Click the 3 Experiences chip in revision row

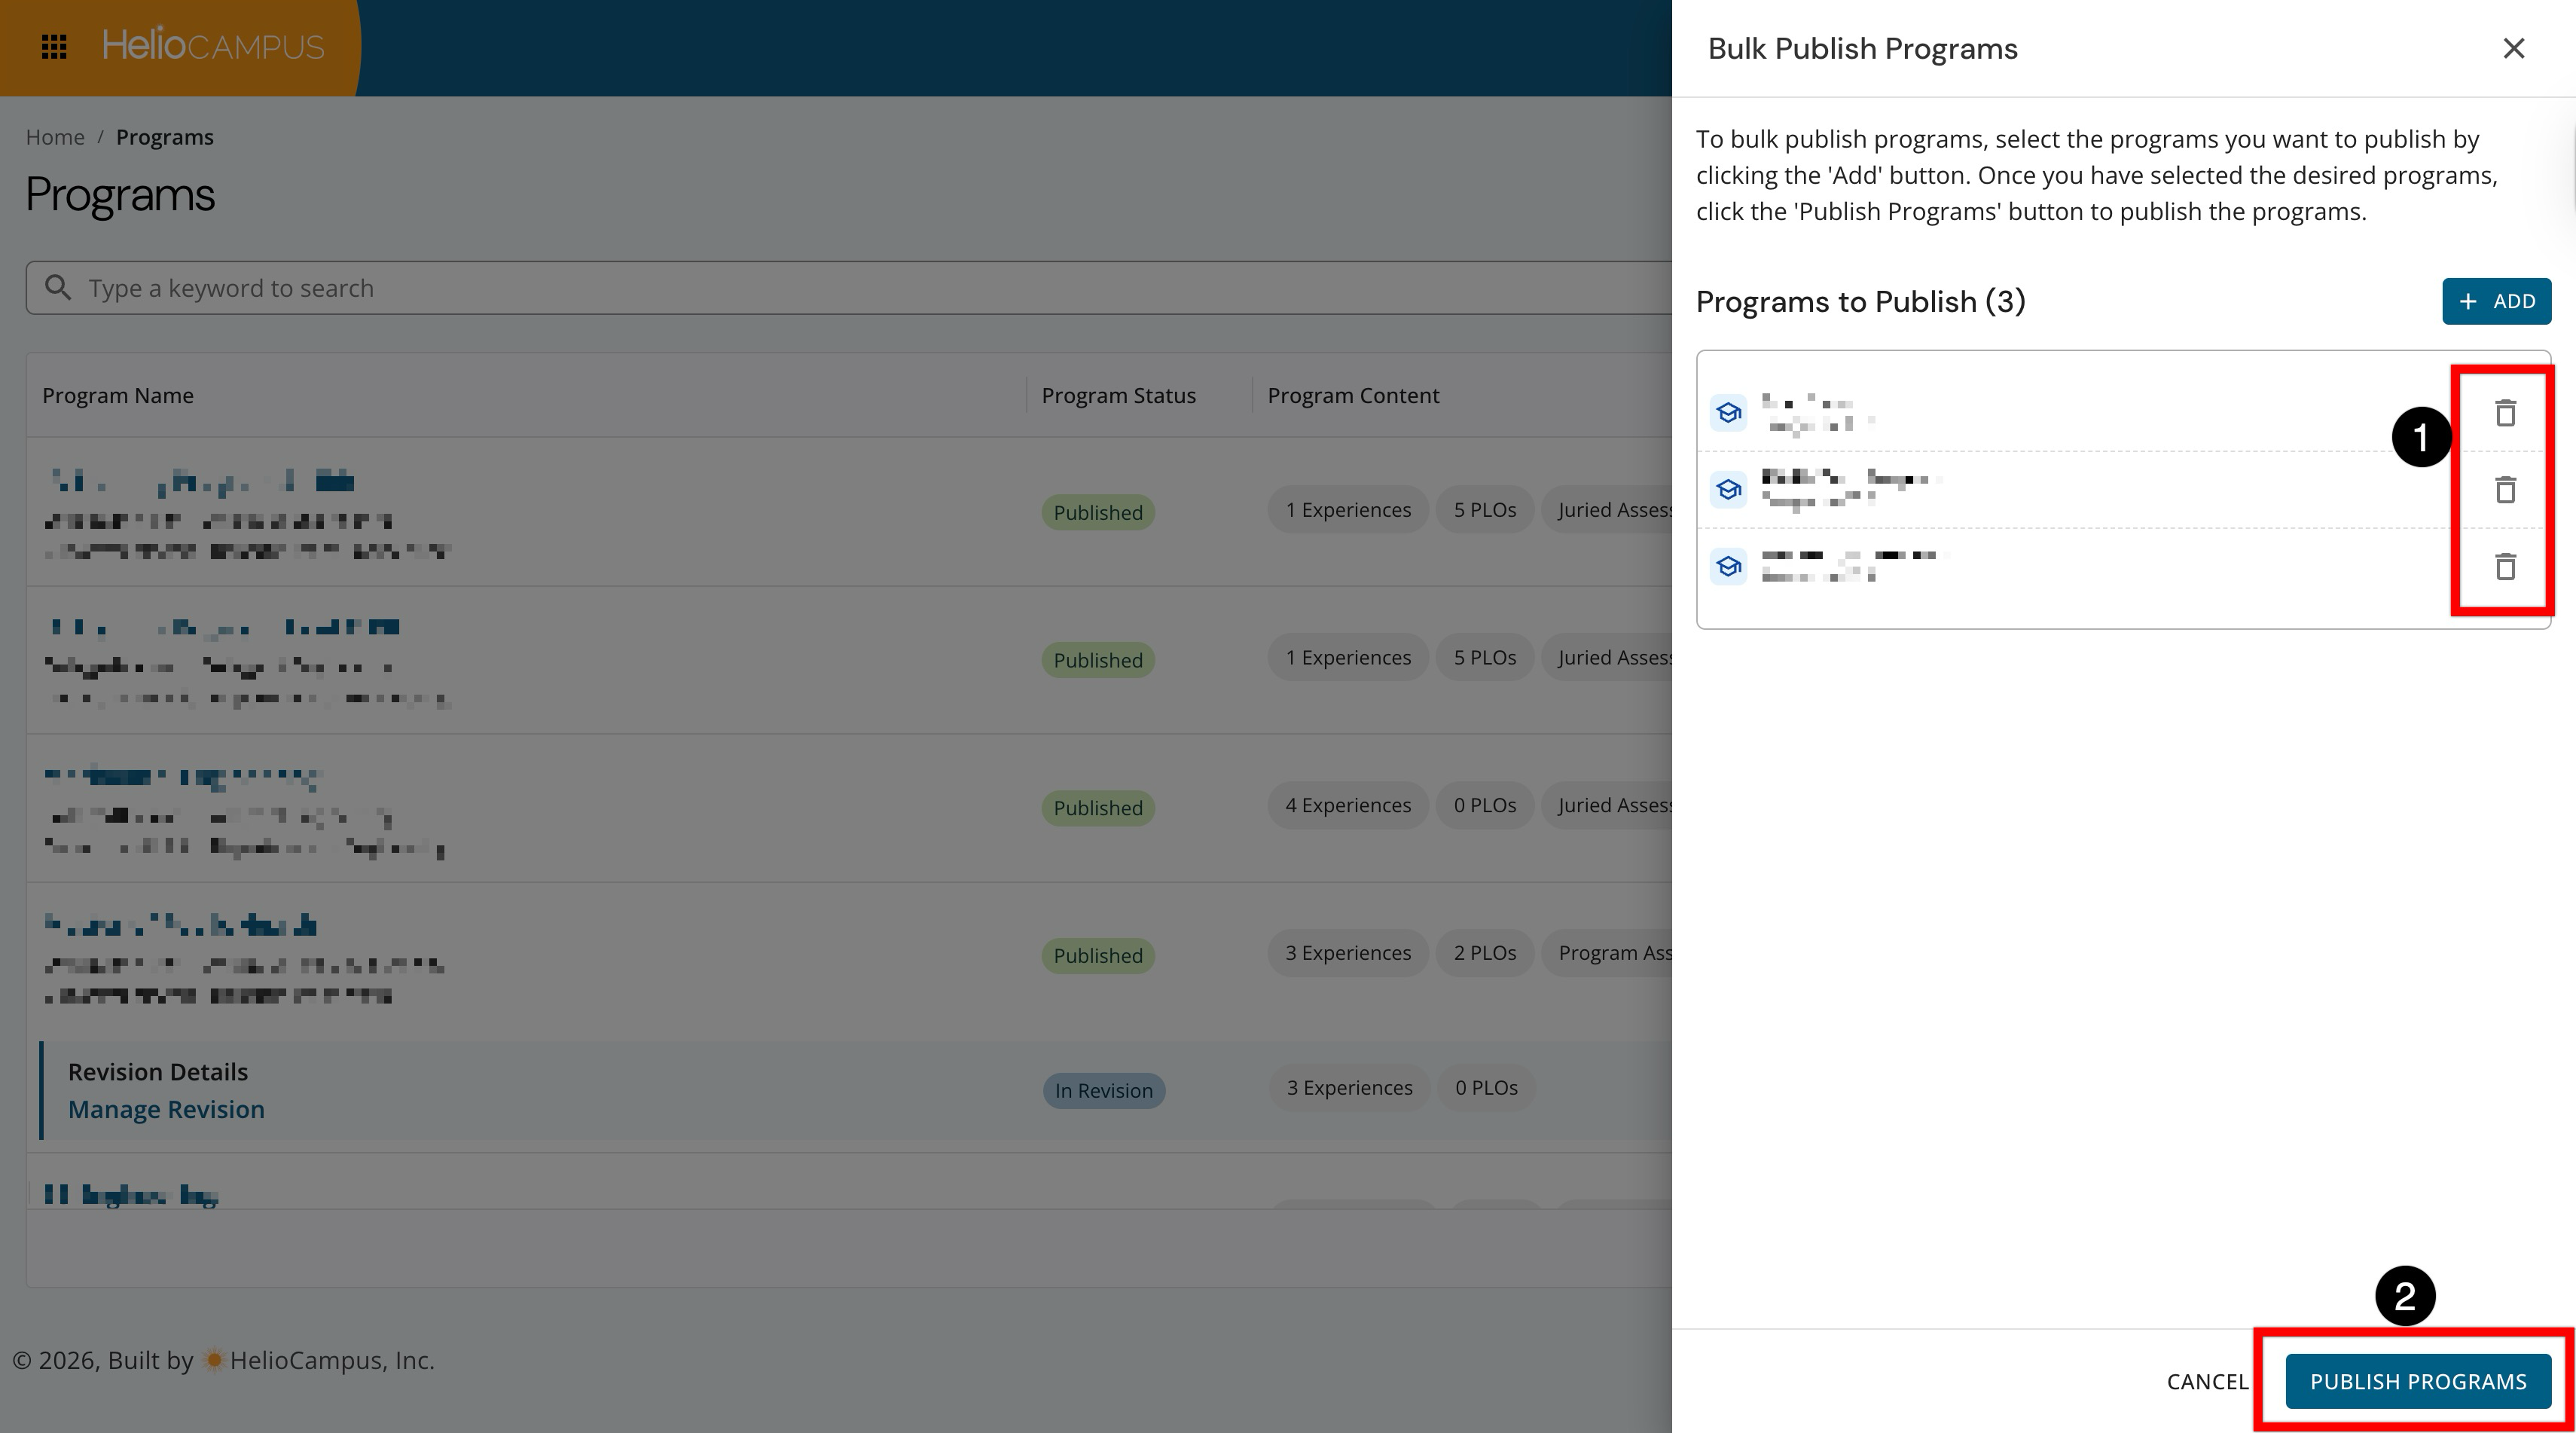(x=1349, y=1087)
